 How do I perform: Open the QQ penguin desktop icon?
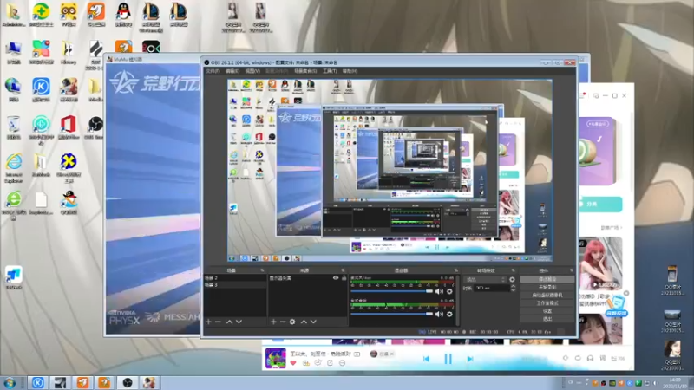coord(123,14)
